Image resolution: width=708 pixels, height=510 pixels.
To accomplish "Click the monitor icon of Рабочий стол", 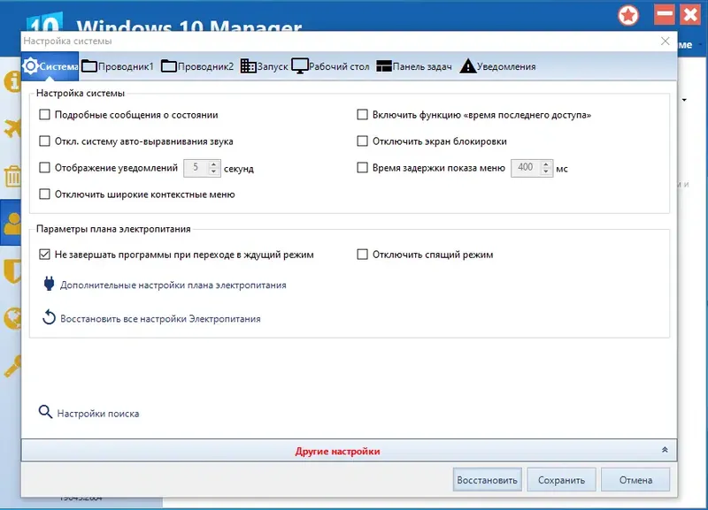I will pos(300,65).
